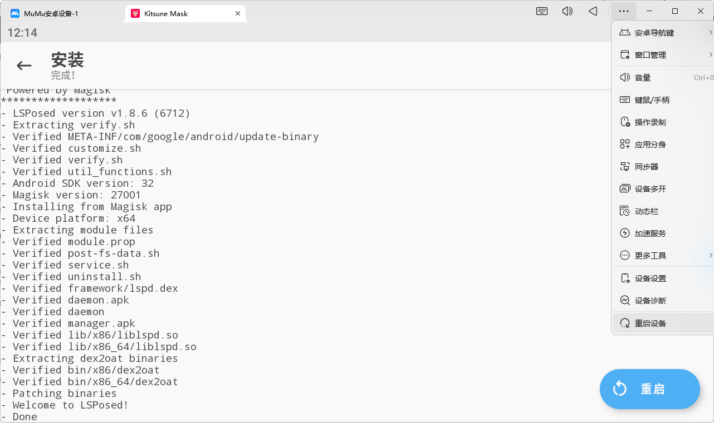Click the three-dot more menu button
714x423 pixels.
pyautogui.click(x=623, y=11)
